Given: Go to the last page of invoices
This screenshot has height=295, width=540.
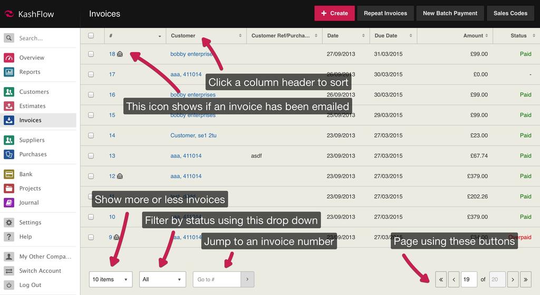Looking at the screenshot, I should tap(526, 279).
